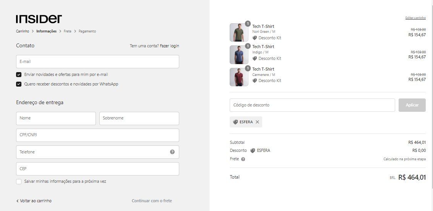The image size is (433, 211).
Task: Uncheck WhatsApp discounts checkbox
Action: click(19, 84)
